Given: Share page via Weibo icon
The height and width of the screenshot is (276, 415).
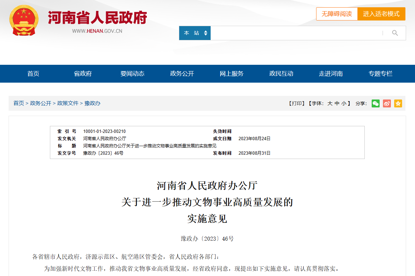Looking at the screenshot, I should (387, 103).
